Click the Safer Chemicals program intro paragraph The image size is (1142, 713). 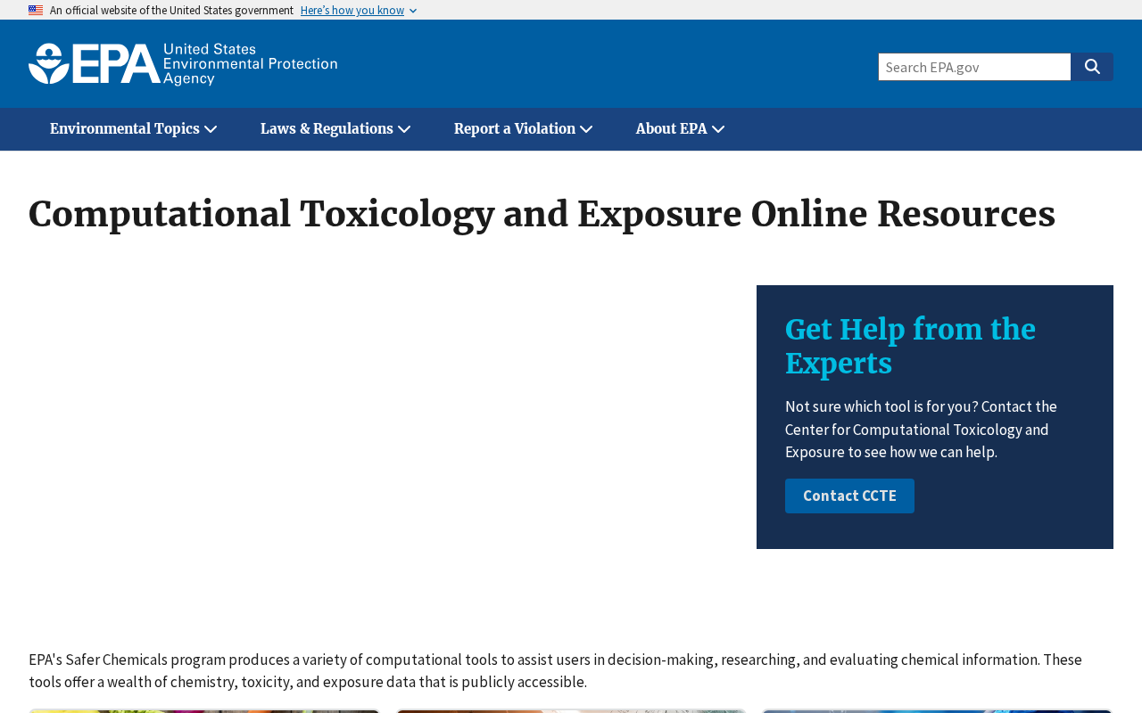[x=555, y=670]
